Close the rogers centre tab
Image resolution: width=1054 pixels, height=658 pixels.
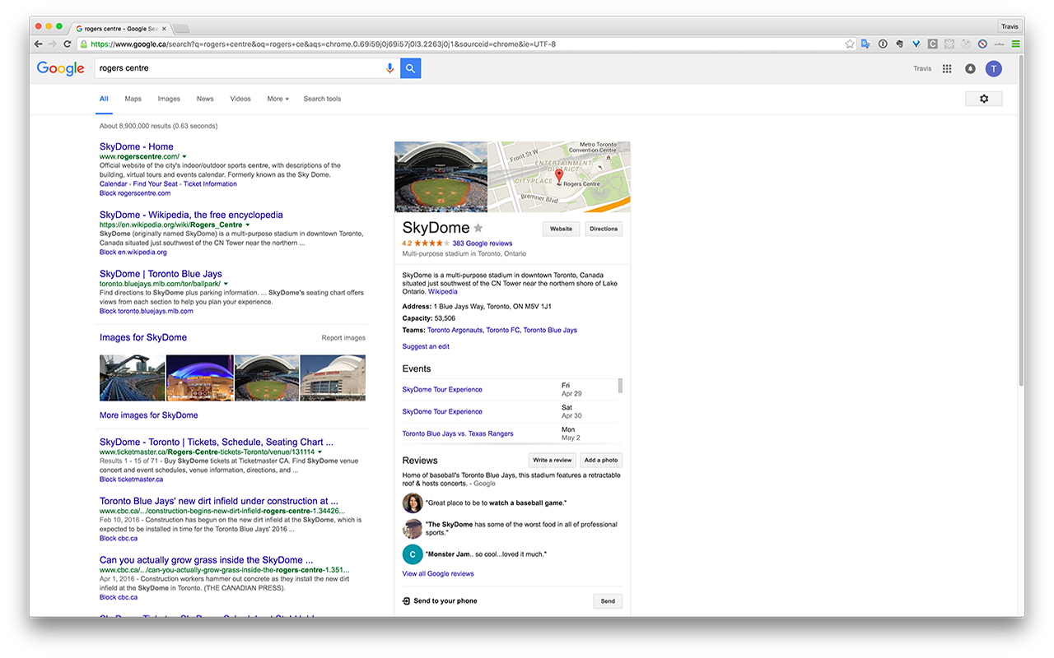[x=164, y=28]
